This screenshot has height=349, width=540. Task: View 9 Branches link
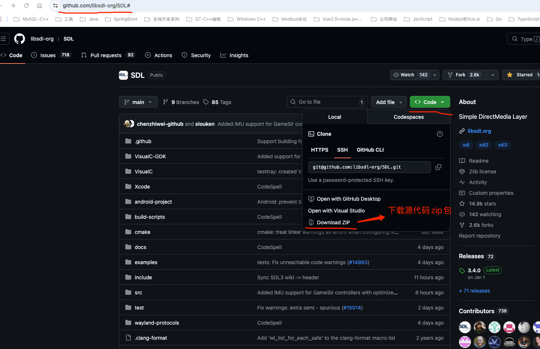pyautogui.click(x=181, y=102)
